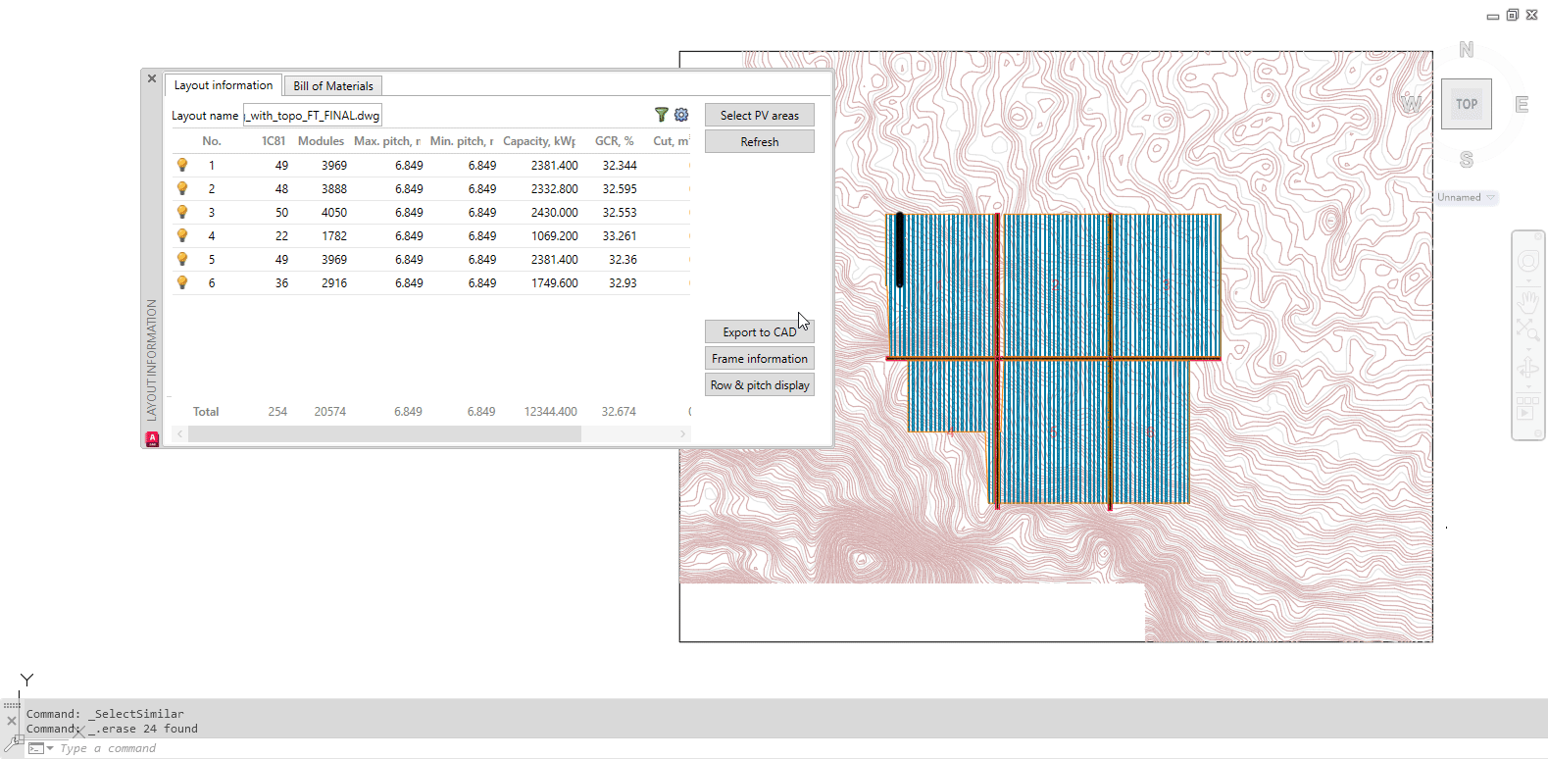Switch to the Layout information tab
This screenshot has height=759, width=1548.
coord(224,85)
